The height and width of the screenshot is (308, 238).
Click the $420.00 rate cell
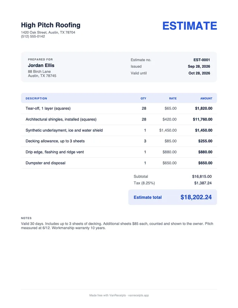click(170, 119)
